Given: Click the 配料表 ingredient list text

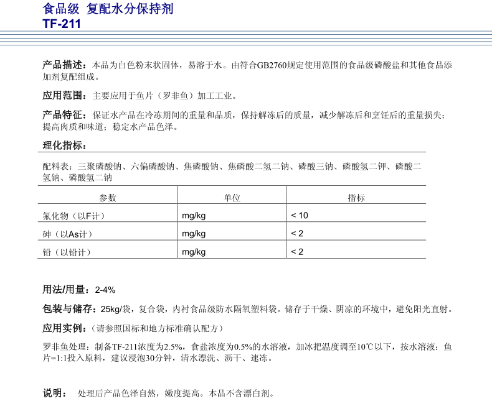Looking at the screenshot, I should 232,172.
